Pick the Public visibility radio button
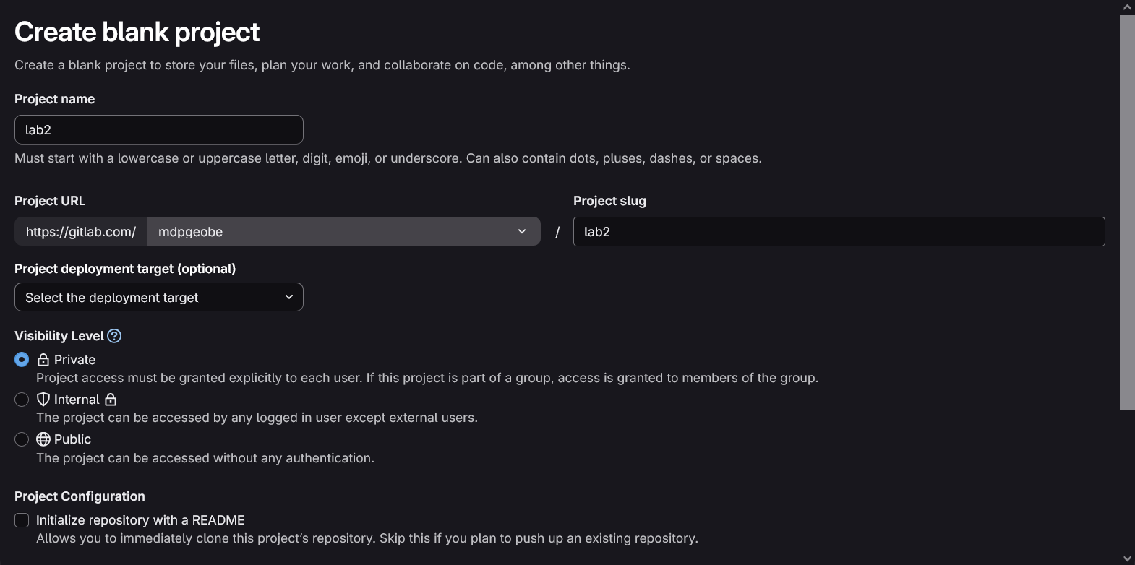 pos(22,439)
